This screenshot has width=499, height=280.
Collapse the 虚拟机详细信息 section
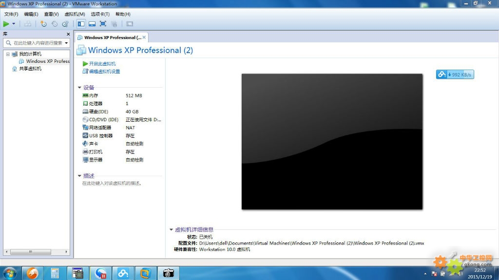171,229
